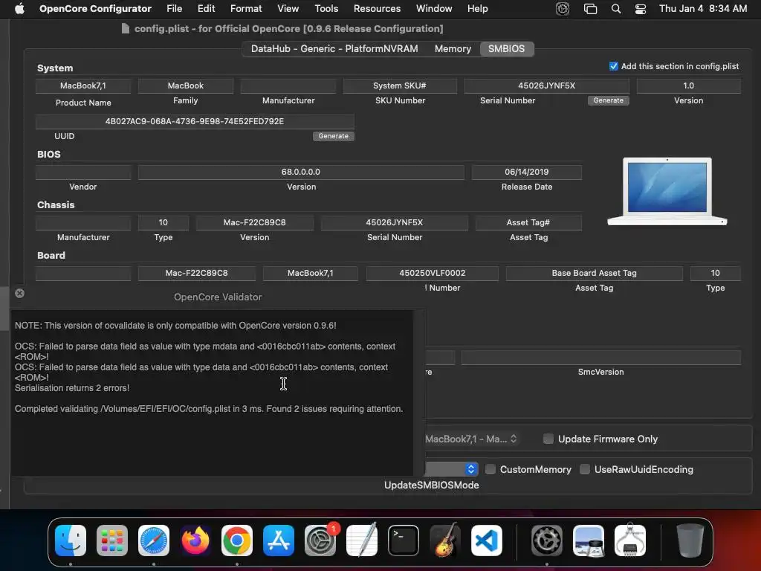Open Spotlight search magnifier
The height and width of the screenshot is (571, 761).
(616, 9)
